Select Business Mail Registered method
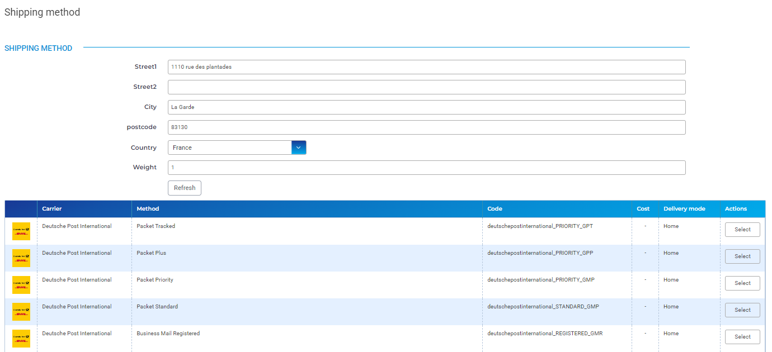Screen dimensions: 772x352 coord(742,337)
